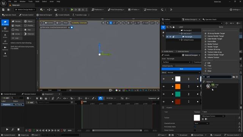Click the Create Defaults button

62,15
